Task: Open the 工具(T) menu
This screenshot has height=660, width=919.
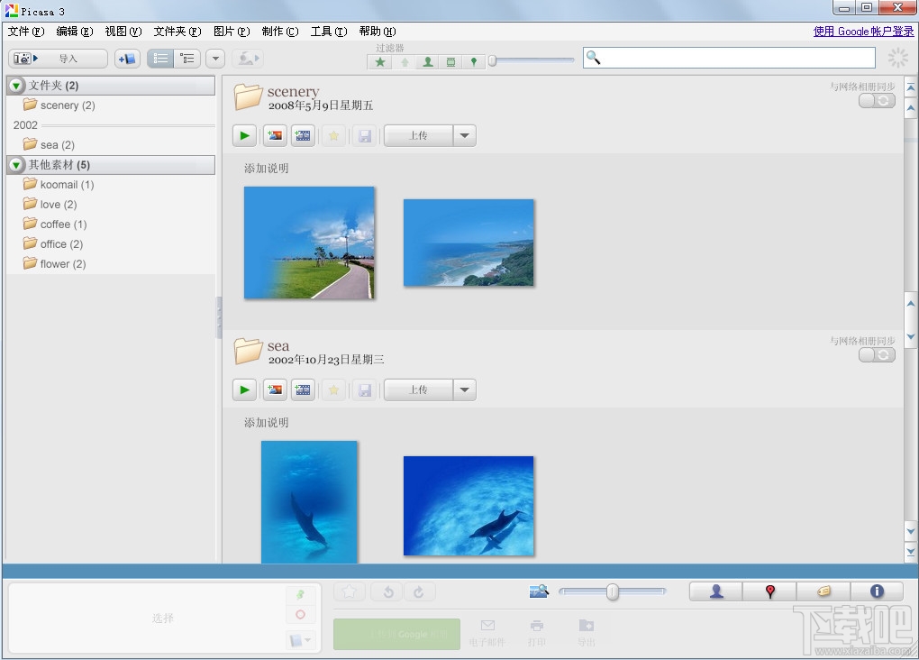Action: coord(329,32)
